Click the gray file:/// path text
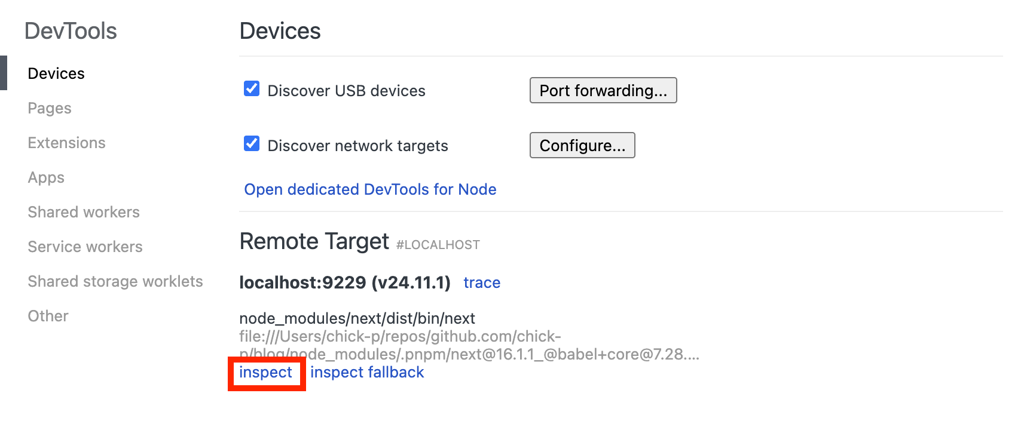The height and width of the screenshot is (436, 1027). coord(400,337)
